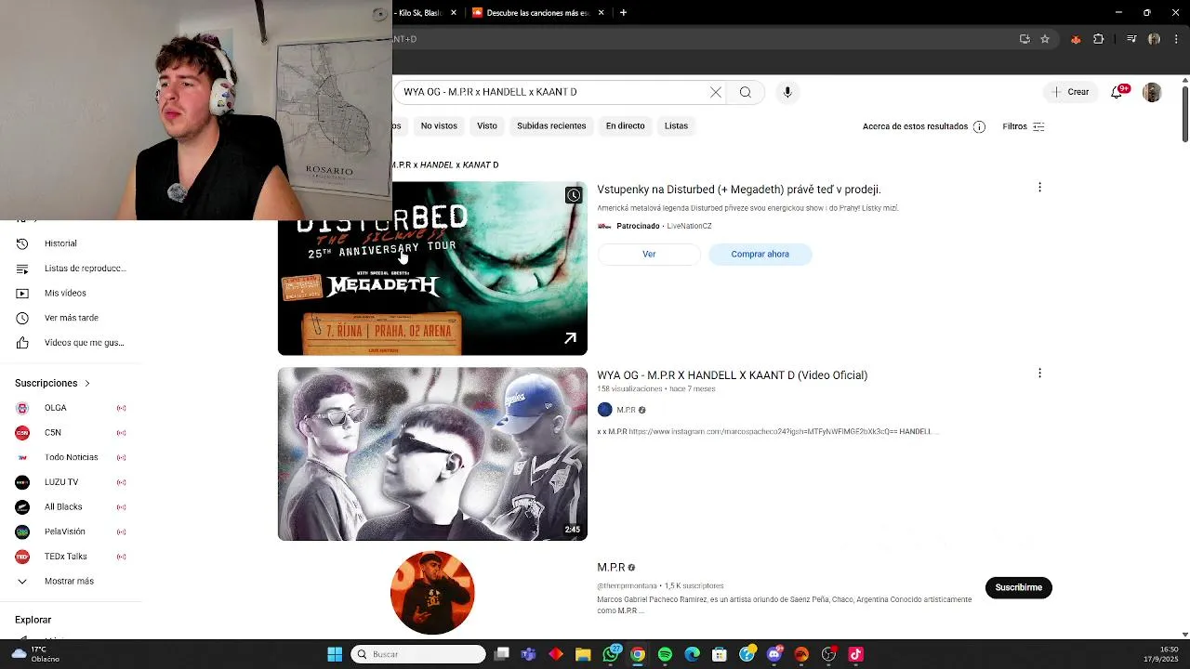Click install/cast icon in address bar
Screen dimensions: 1190x669
click(1025, 39)
